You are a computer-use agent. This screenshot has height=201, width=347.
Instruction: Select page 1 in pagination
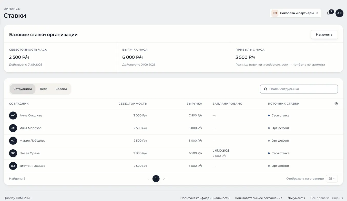click(x=156, y=178)
